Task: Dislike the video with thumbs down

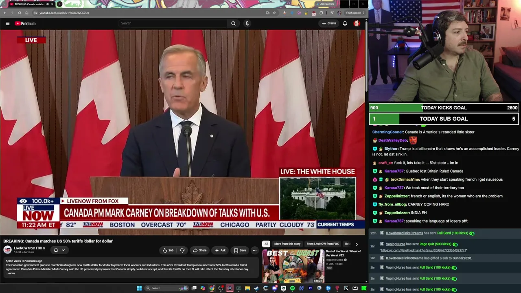Action: click(x=182, y=250)
